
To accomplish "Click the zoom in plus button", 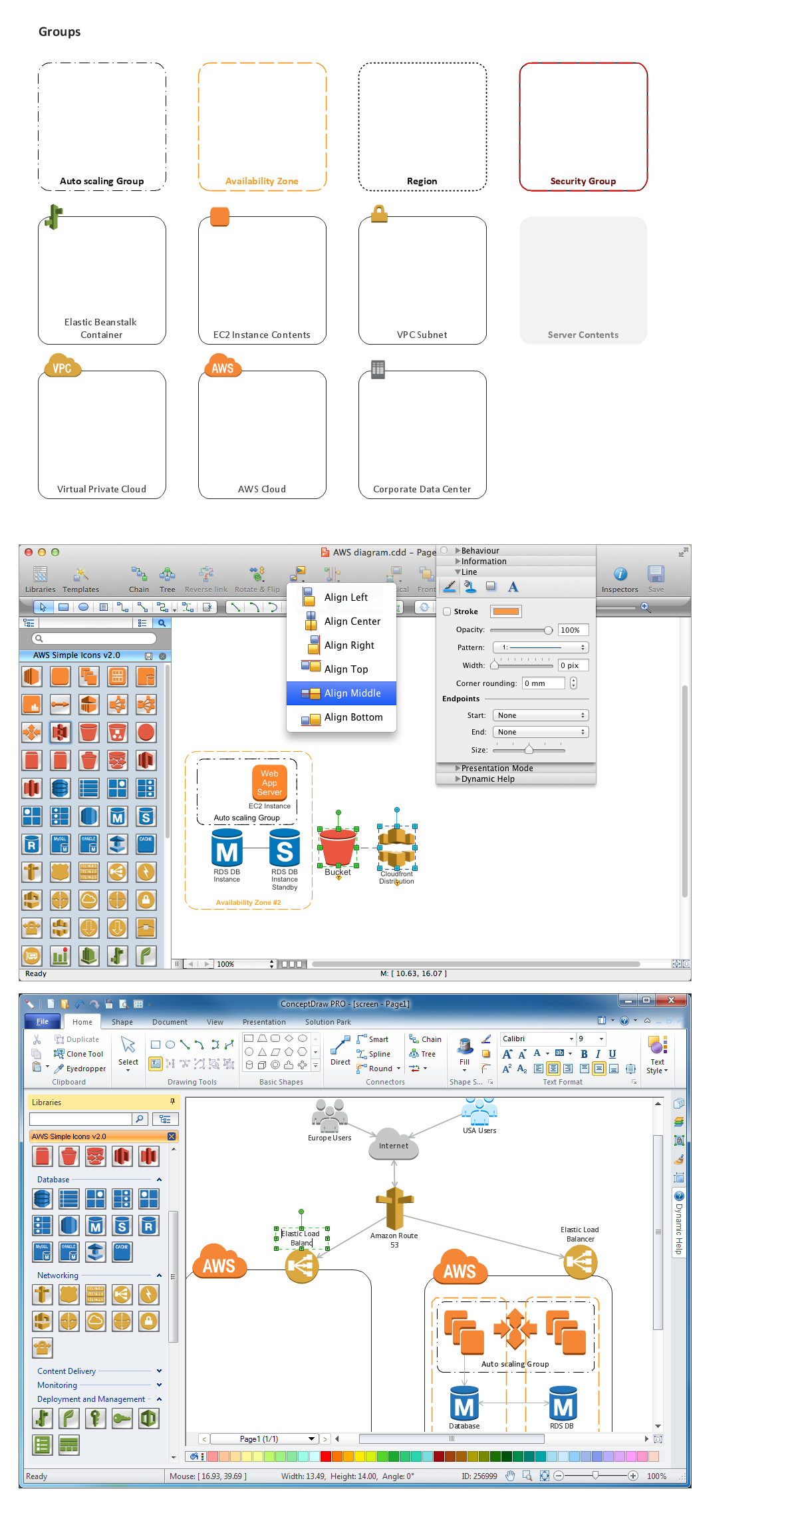I will (633, 1476).
